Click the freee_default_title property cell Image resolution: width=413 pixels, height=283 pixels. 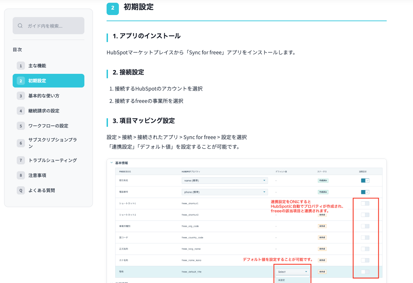192,272
